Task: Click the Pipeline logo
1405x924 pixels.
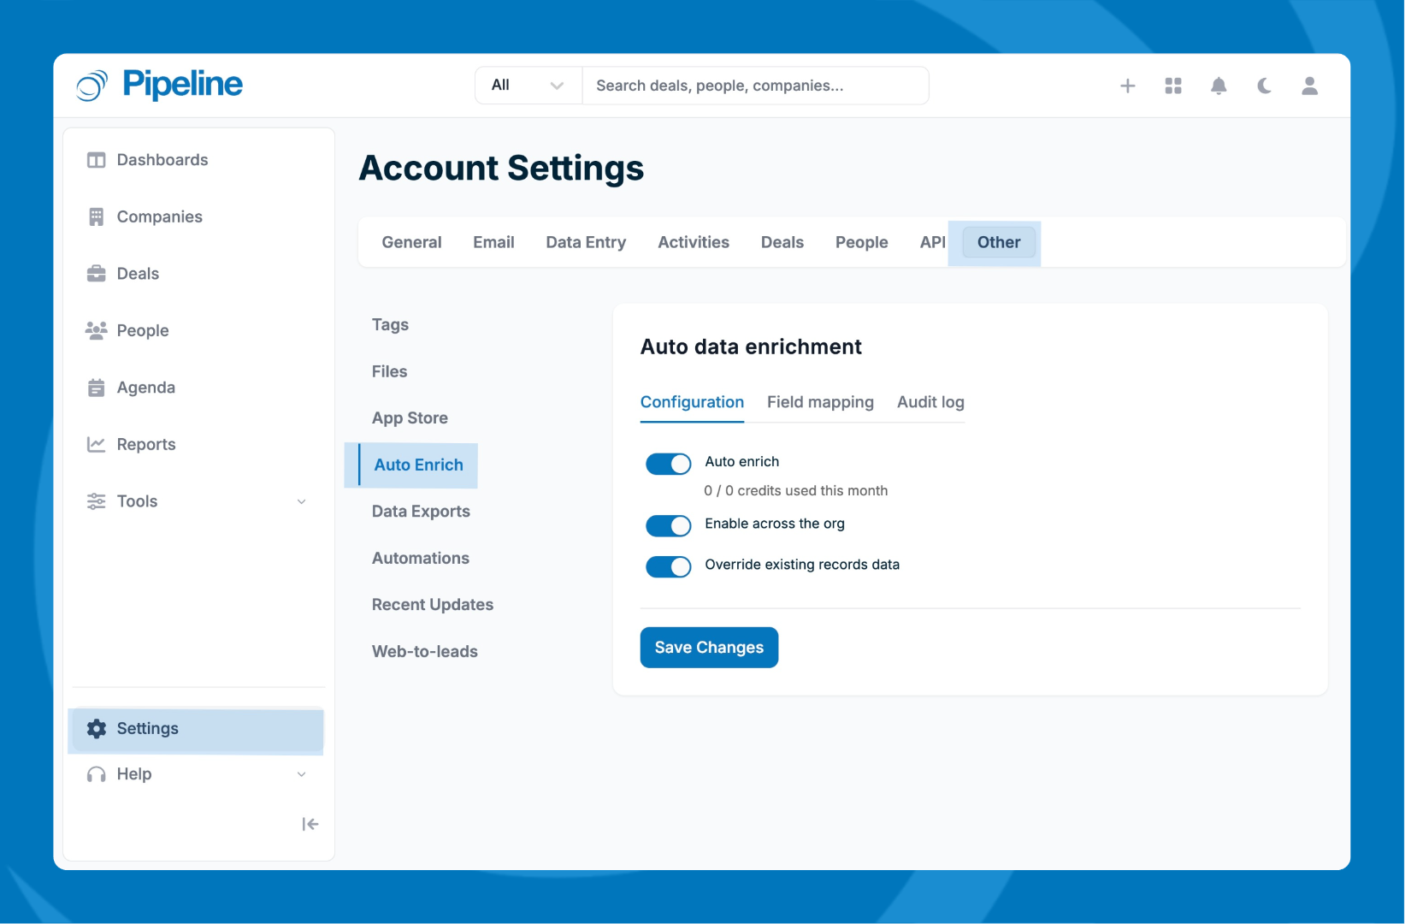Action: click(x=160, y=85)
